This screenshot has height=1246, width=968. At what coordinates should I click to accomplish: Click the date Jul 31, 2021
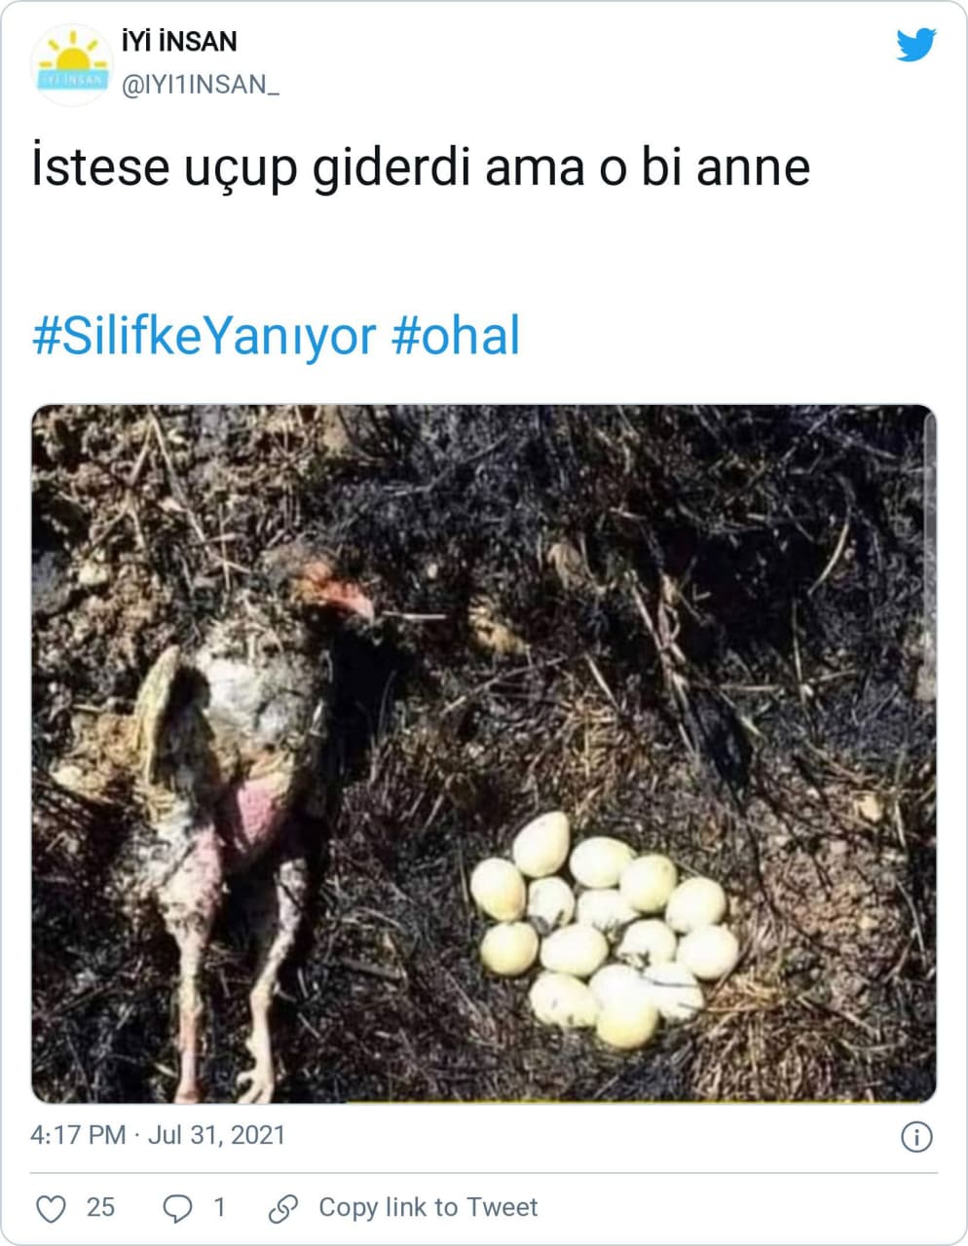(x=216, y=1135)
